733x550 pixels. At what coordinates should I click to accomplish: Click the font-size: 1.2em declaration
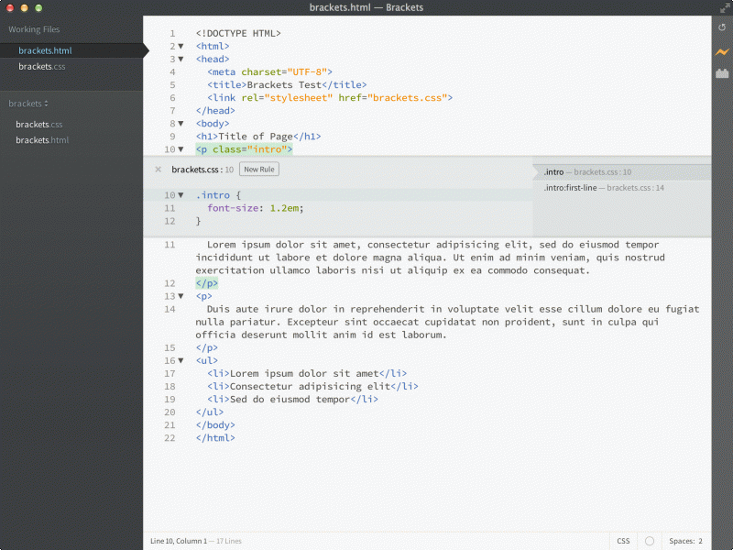click(x=256, y=208)
